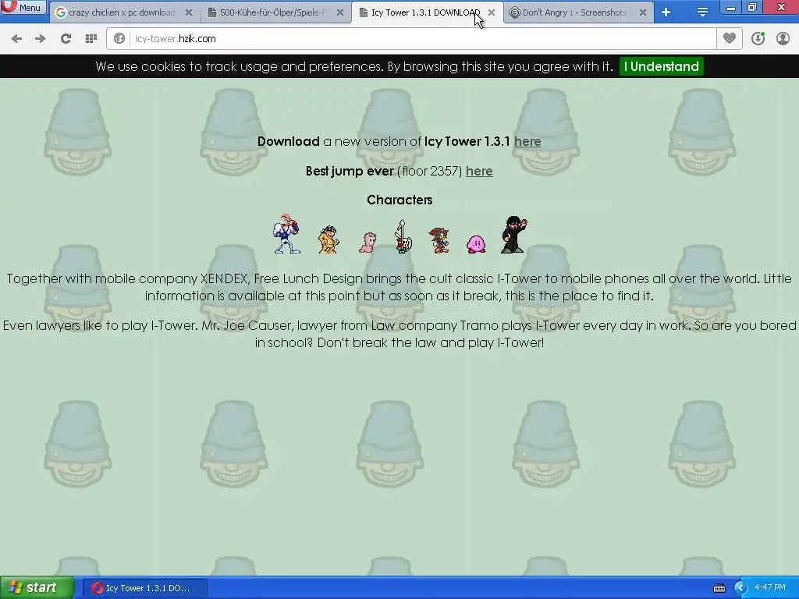Open a new tab with plus button
The width and height of the screenshot is (799, 599).
tap(666, 12)
